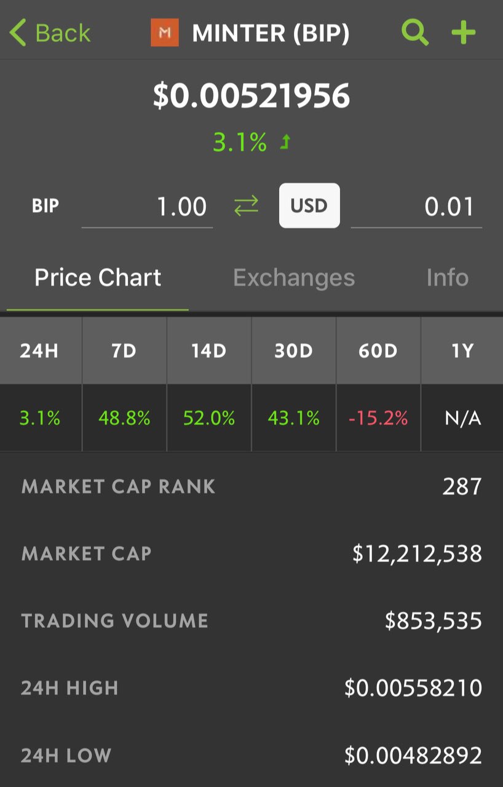Select the 24H time range

coord(39,351)
